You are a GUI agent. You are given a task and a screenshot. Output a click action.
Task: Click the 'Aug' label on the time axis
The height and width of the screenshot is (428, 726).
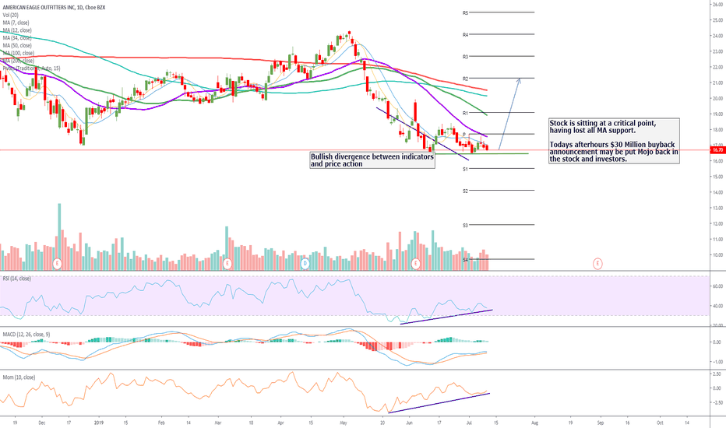pyautogui.click(x=535, y=423)
